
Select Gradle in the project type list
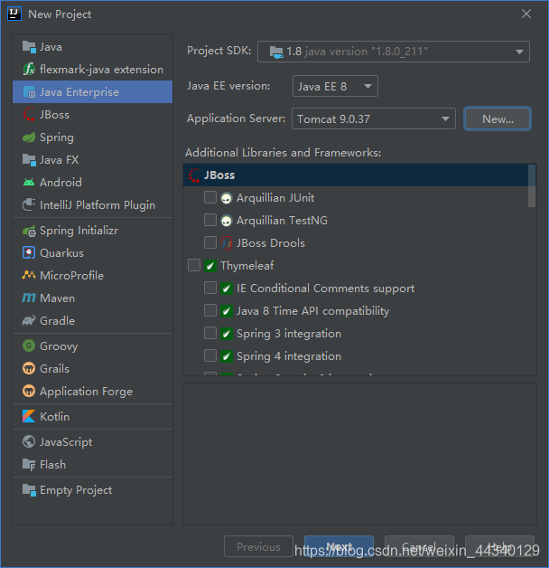93,320
